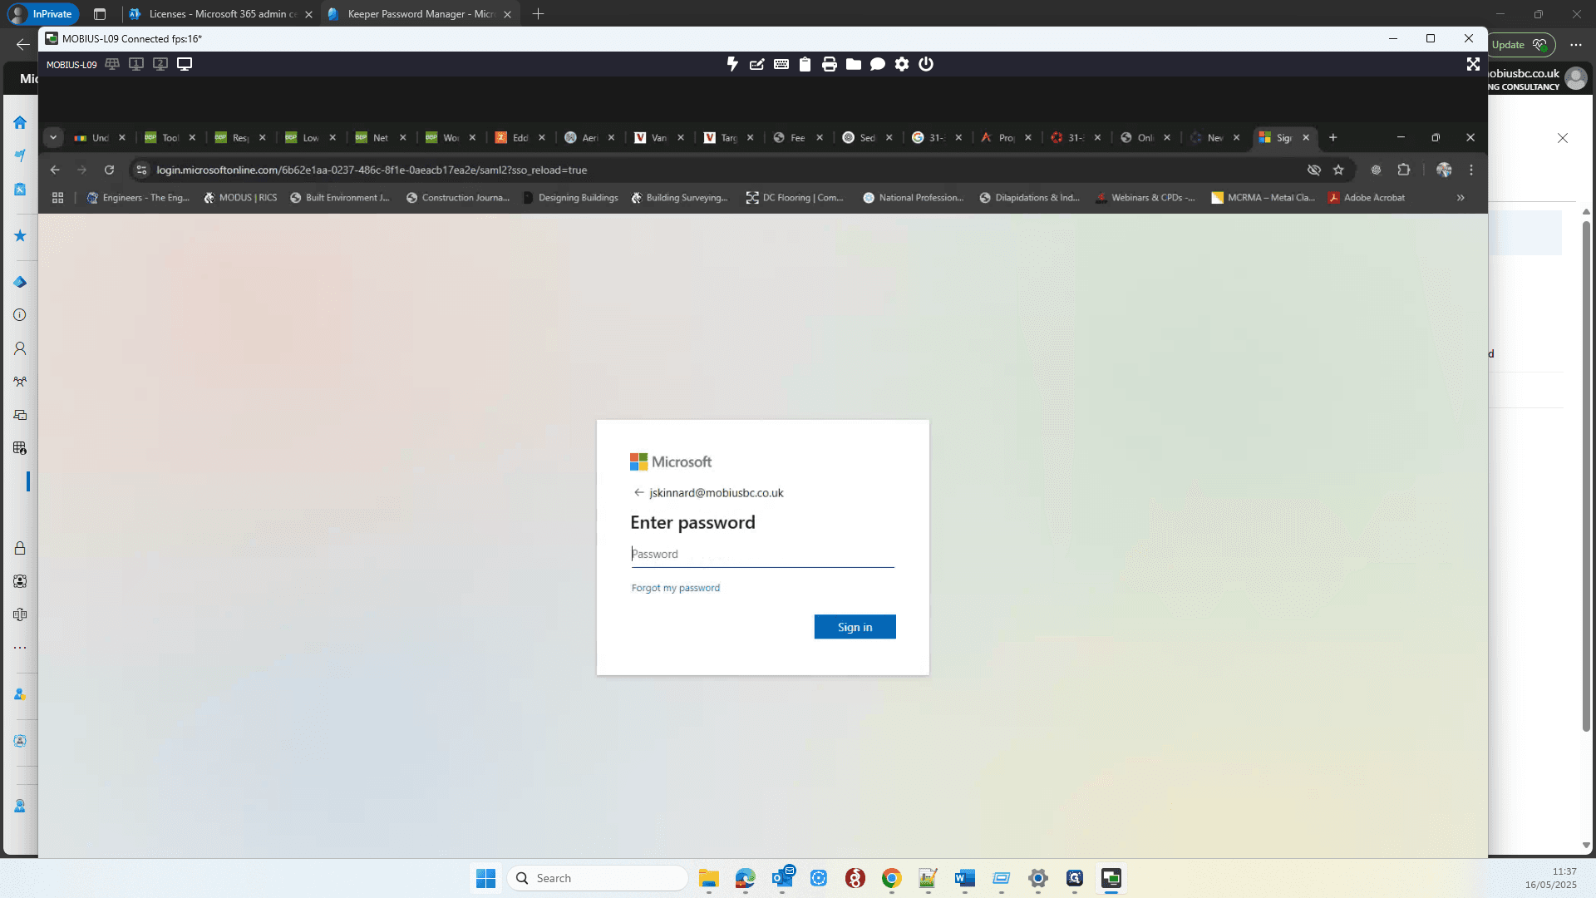Open the Chrome three-dot menu
Viewport: 1596px width, 898px height.
1471,170
